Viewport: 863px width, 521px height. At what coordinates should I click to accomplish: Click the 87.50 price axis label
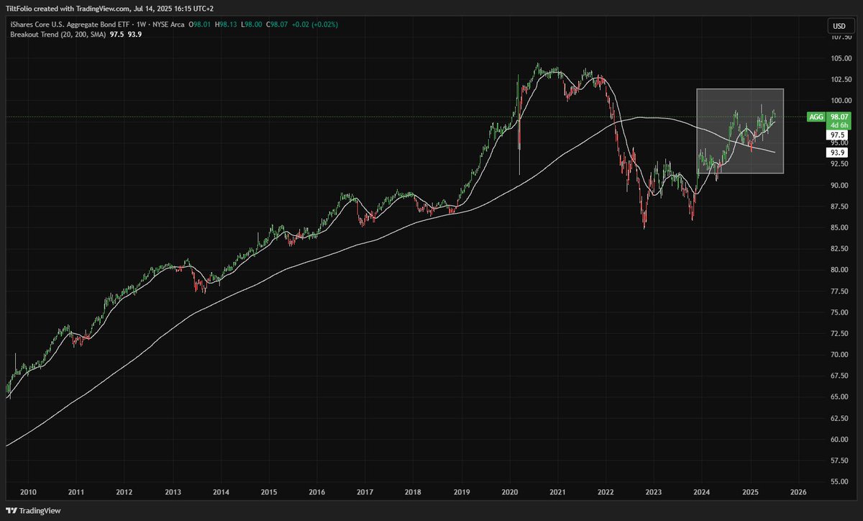click(x=839, y=207)
